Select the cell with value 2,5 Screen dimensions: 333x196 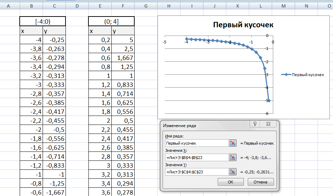tap(123, 48)
